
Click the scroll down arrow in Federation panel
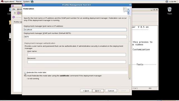pos(129,79)
